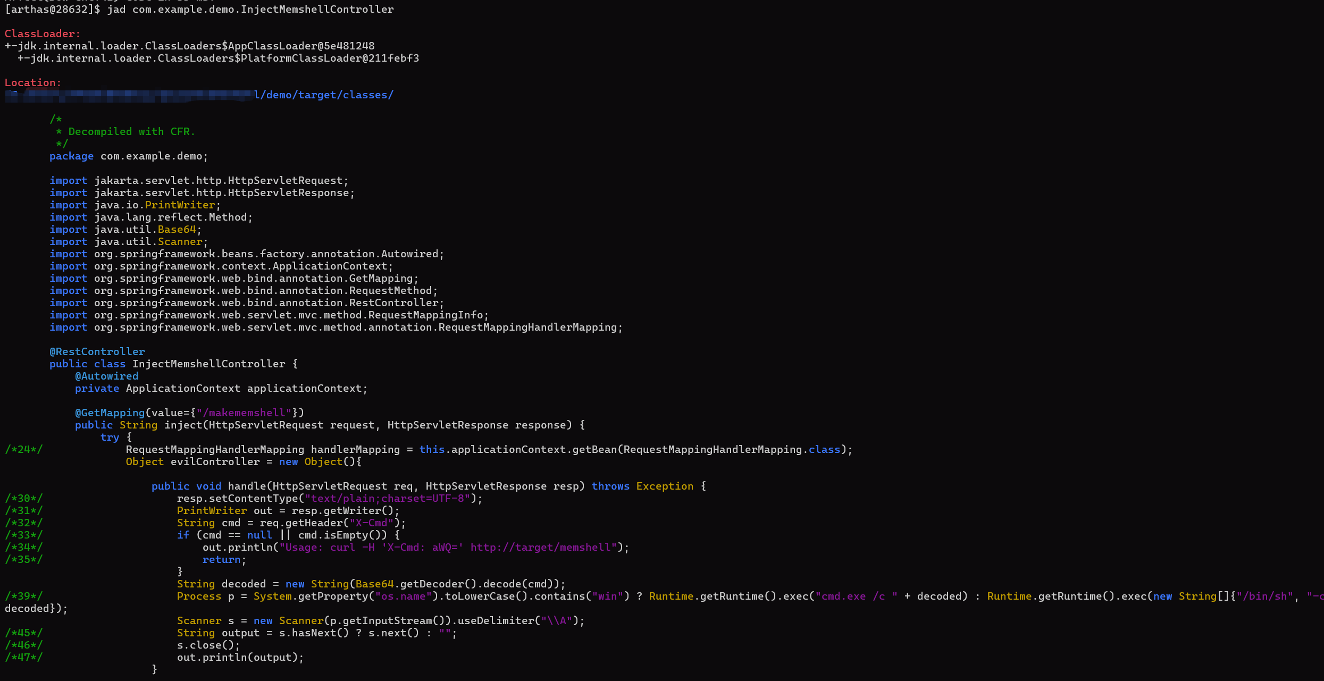Click the red Location heading
This screenshot has width=1324, height=681.
[x=32, y=82]
